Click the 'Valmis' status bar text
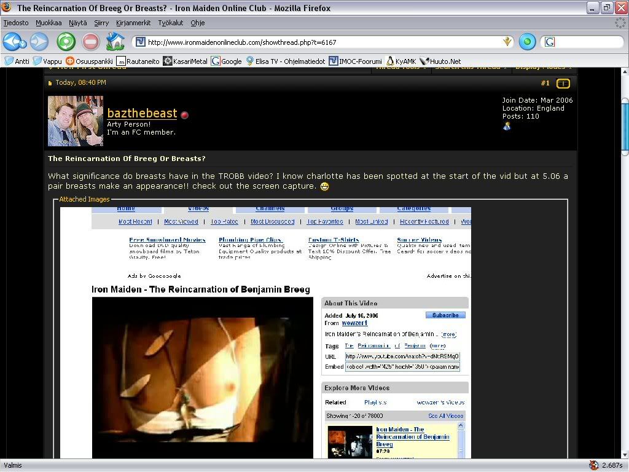Viewport: 629px width, 472px height. tap(13, 465)
